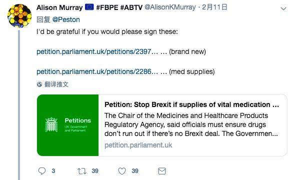Screen dimensions: 293x180
Task: Open the petitions/2397 brand new link
Action: pos(97,51)
